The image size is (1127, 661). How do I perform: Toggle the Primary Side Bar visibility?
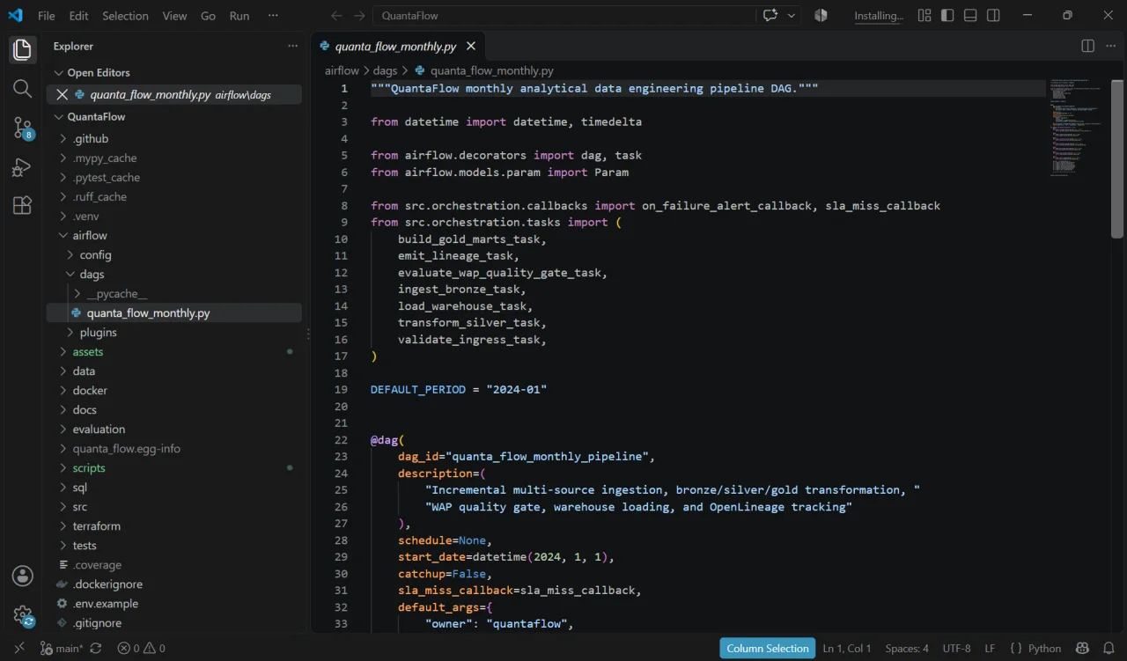click(947, 16)
